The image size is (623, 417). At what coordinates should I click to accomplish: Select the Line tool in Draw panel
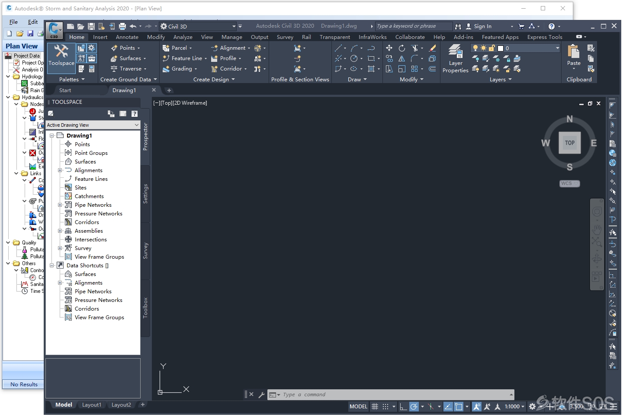coord(338,48)
